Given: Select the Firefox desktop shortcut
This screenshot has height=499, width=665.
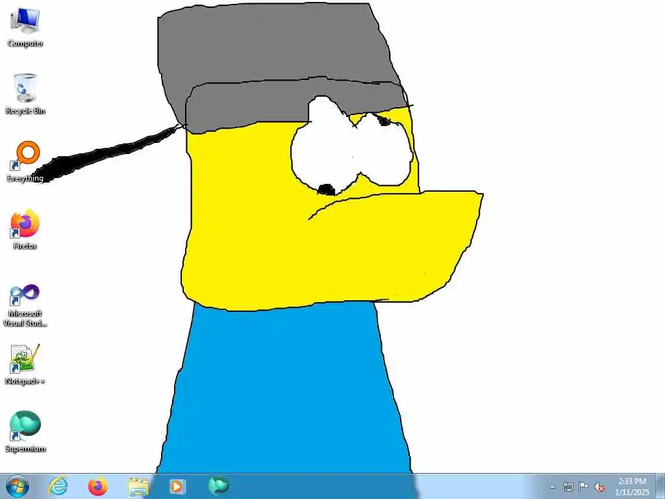Looking at the screenshot, I should (25, 229).
